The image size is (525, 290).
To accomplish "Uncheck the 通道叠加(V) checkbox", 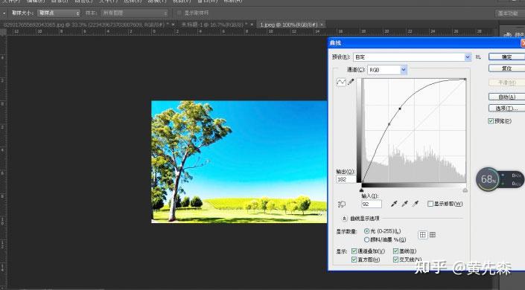I will (x=354, y=251).
